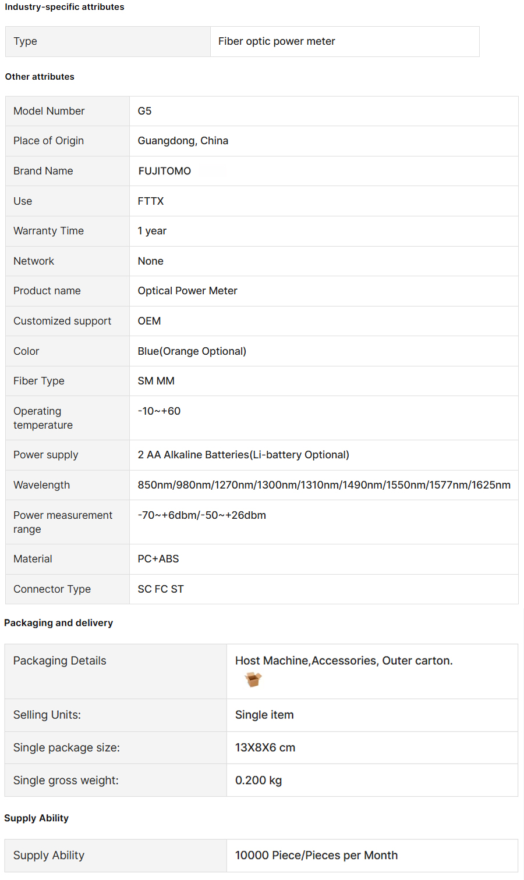Click the Operating temperature label

click(43, 418)
